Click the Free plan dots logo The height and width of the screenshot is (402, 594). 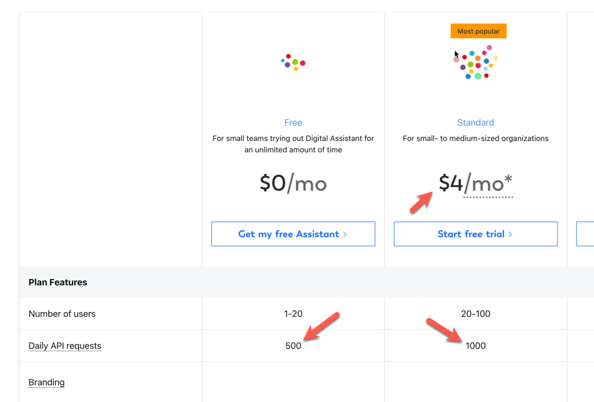[293, 63]
